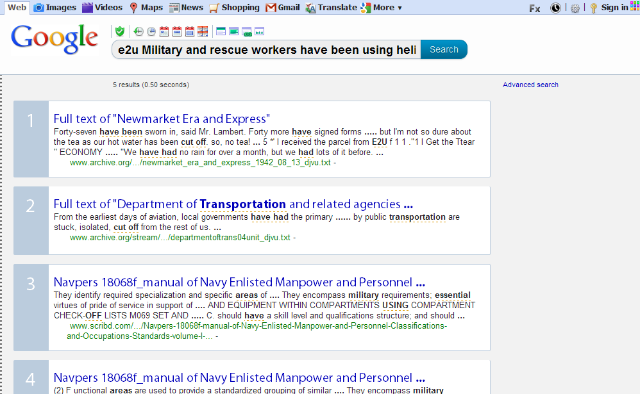This screenshot has width=640, height=394.
Task: Open result 3 Navpers 18068f manual title
Action: click(x=239, y=282)
